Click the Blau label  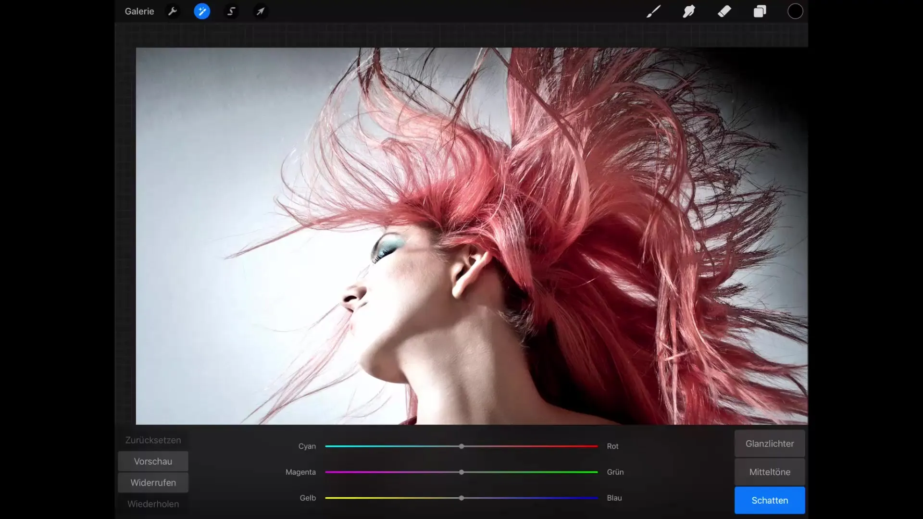click(x=614, y=498)
